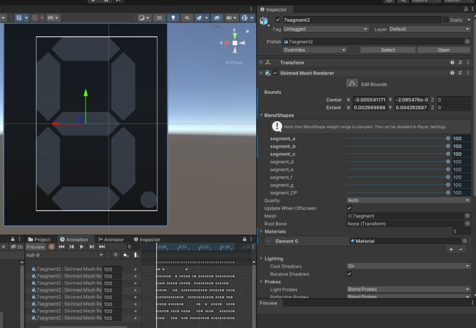Click the segment_a slider handle
476x328 pixels.
pos(448,138)
